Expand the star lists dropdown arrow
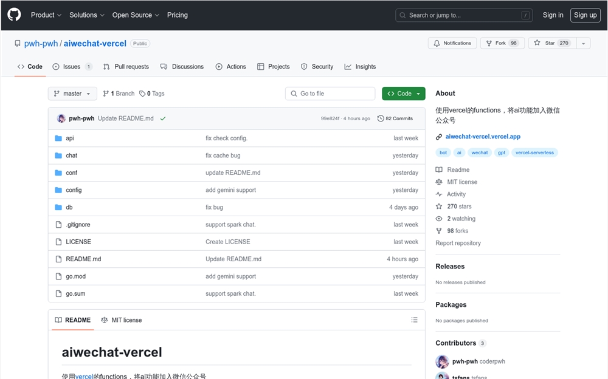 [583, 43]
